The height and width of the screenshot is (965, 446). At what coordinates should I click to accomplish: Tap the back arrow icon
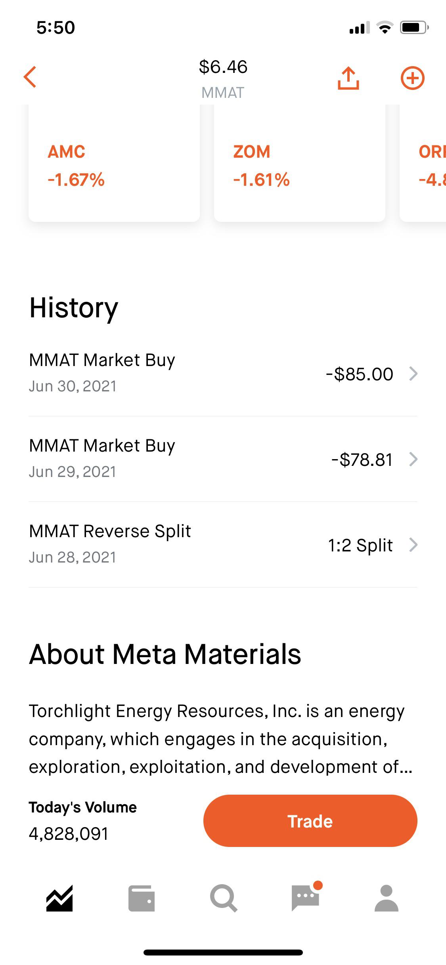coord(30,77)
